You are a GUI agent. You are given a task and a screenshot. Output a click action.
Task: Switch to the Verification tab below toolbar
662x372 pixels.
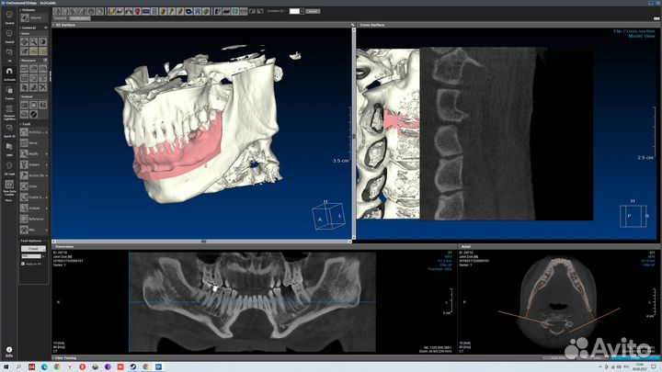(x=79, y=18)
